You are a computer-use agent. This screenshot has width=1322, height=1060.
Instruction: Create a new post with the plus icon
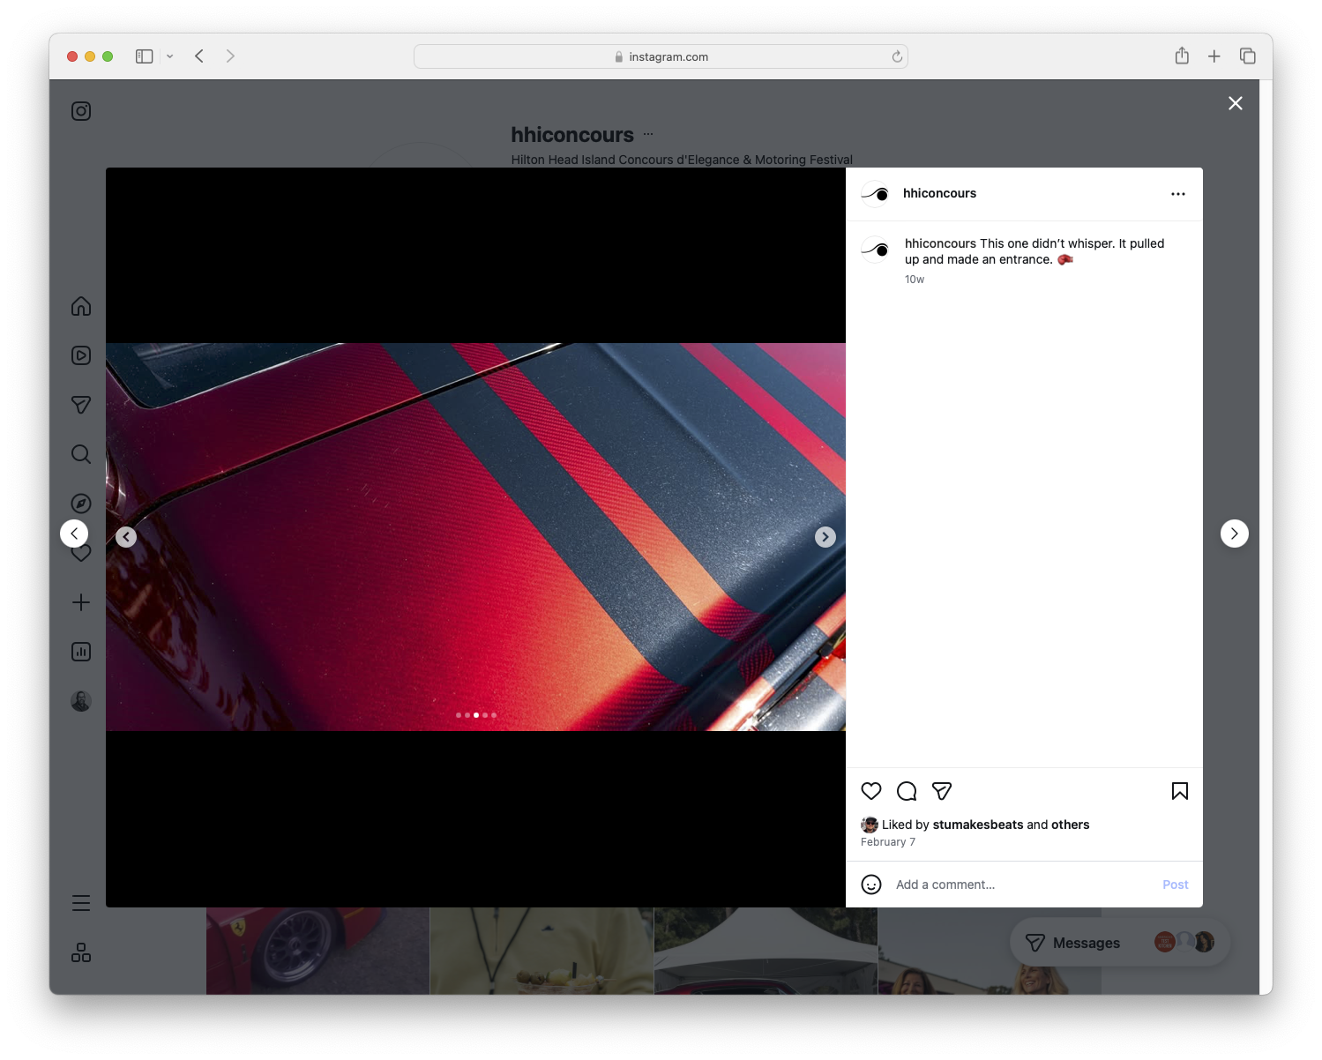[80, 602]
